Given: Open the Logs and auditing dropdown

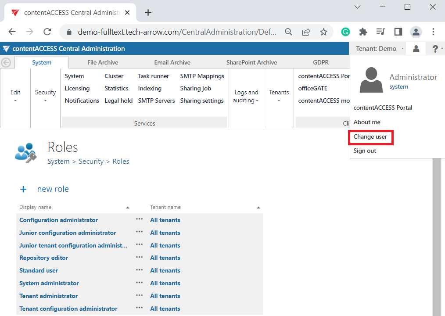Looking at the screenshot, I should [x=246, y=96].
